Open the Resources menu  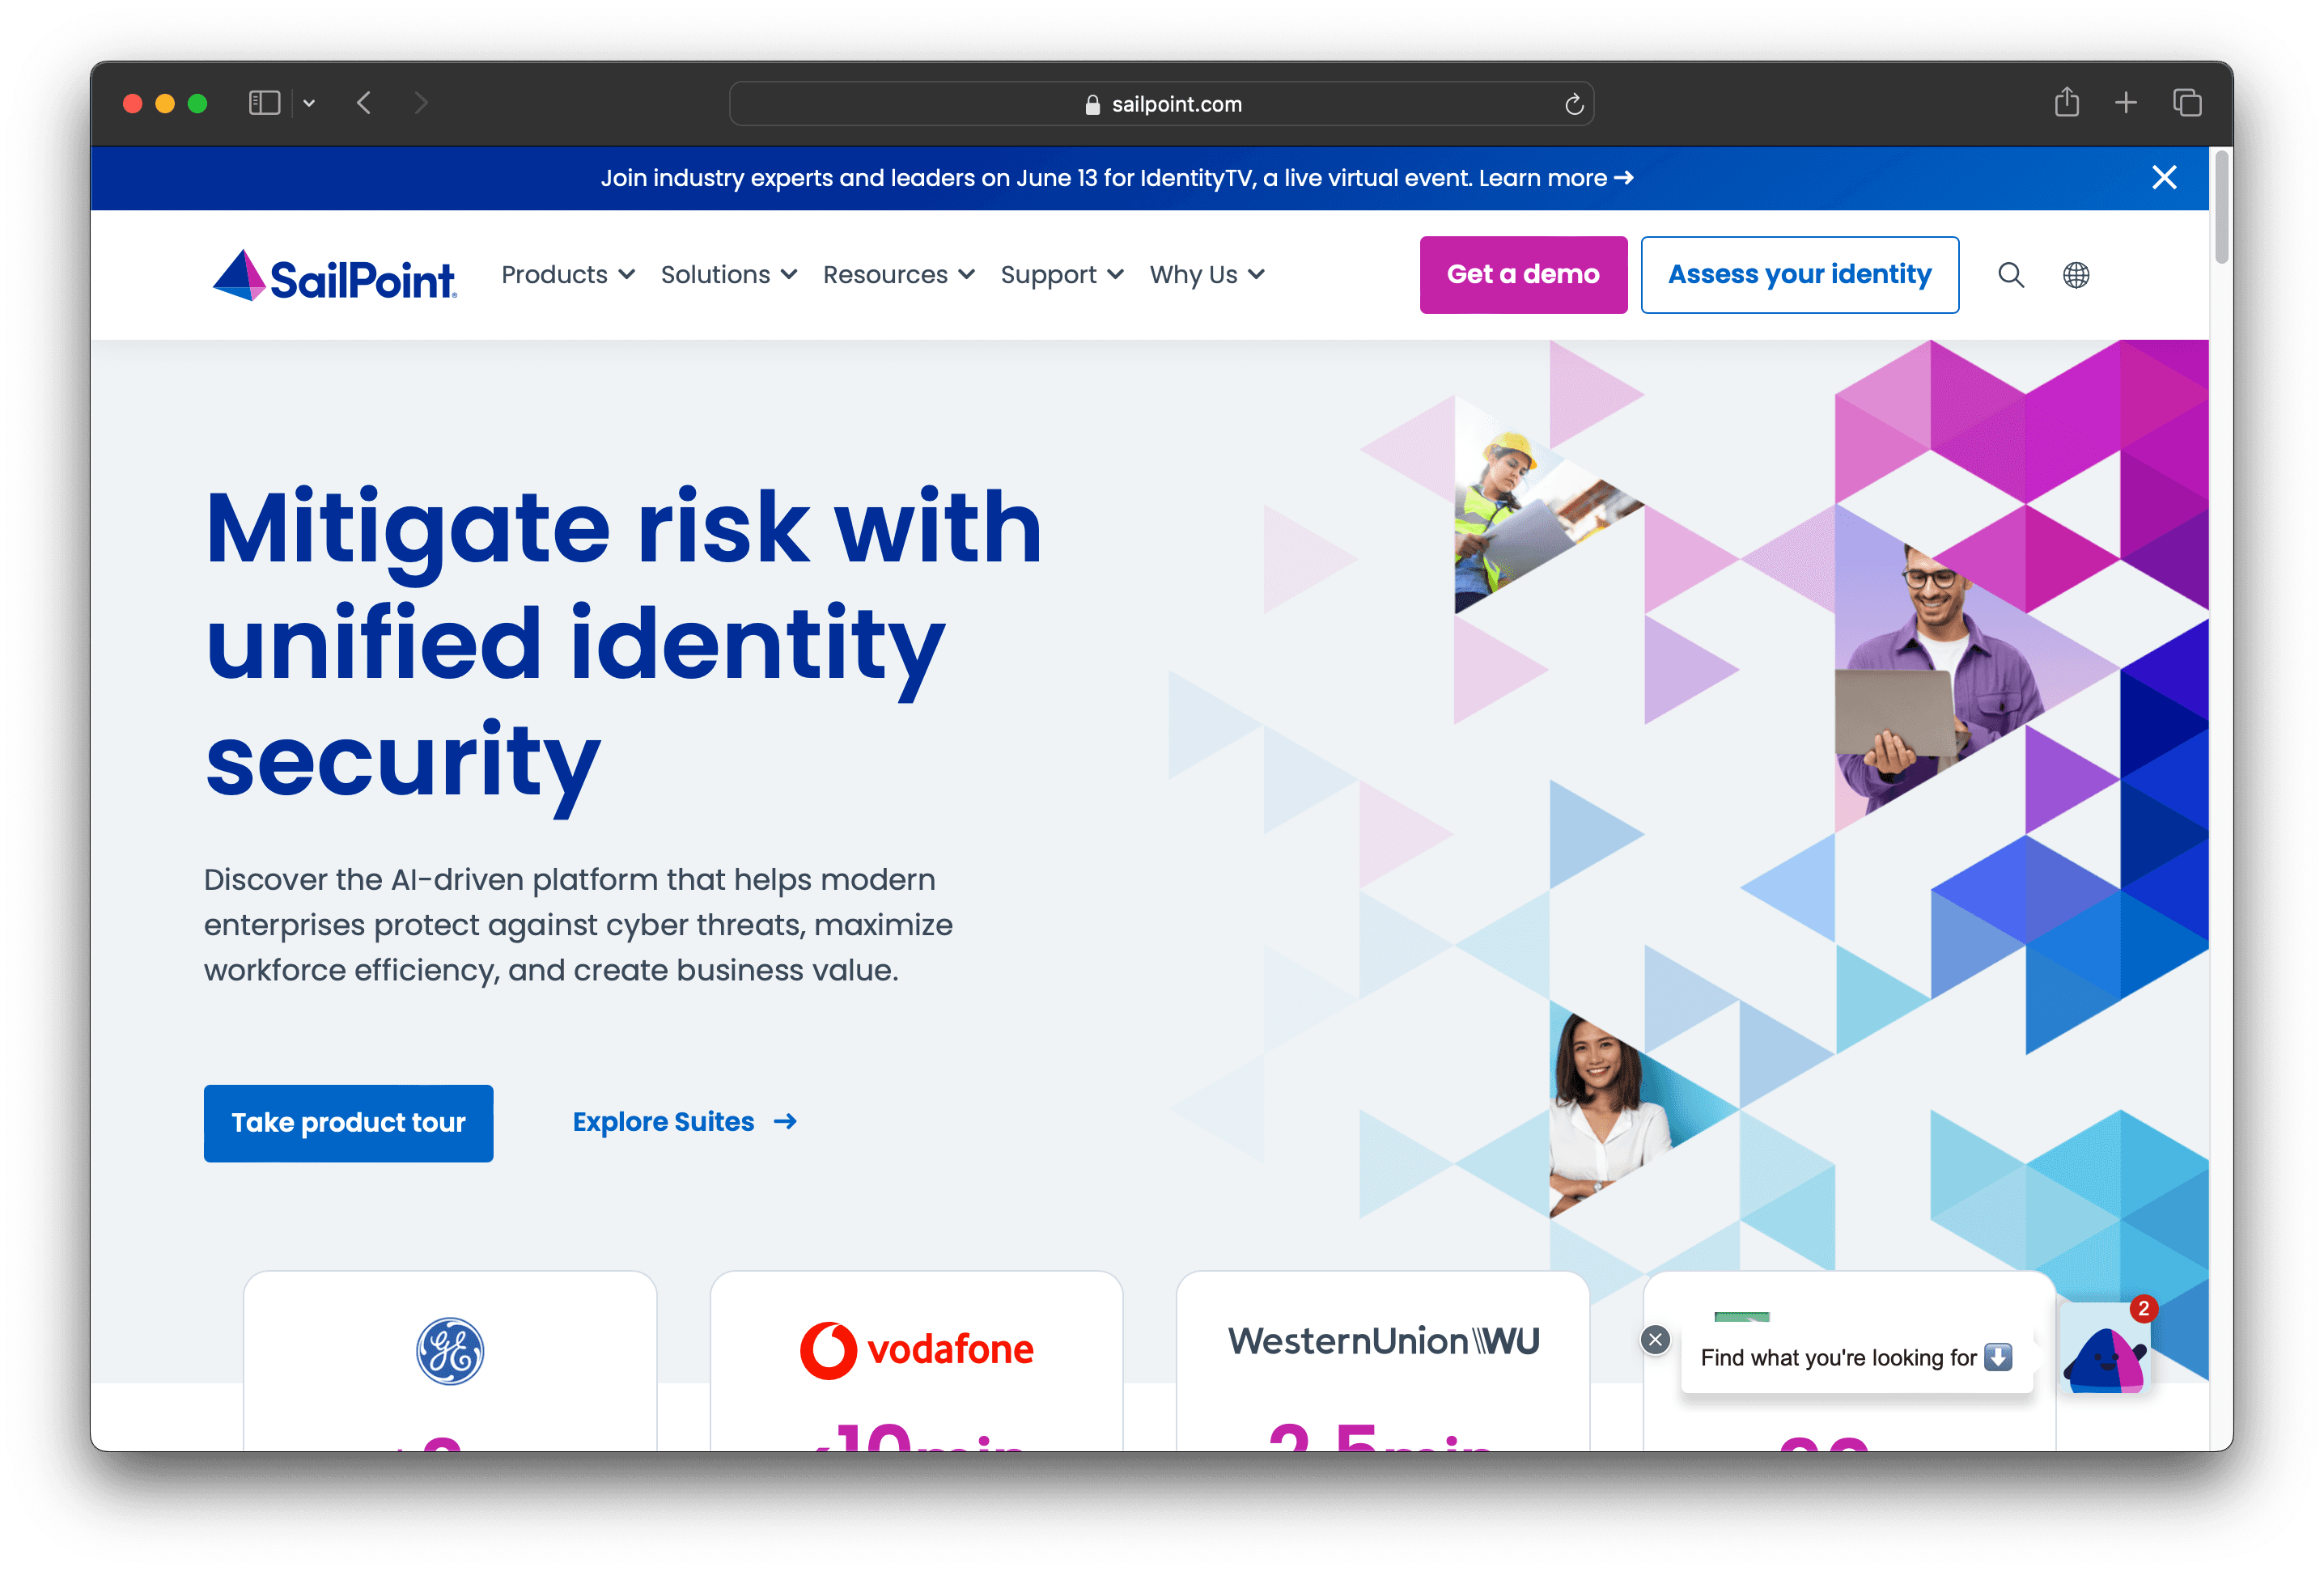pyautogui.click(x=898, y=275)
